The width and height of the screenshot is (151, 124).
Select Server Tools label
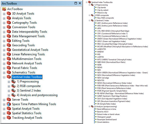20,100
